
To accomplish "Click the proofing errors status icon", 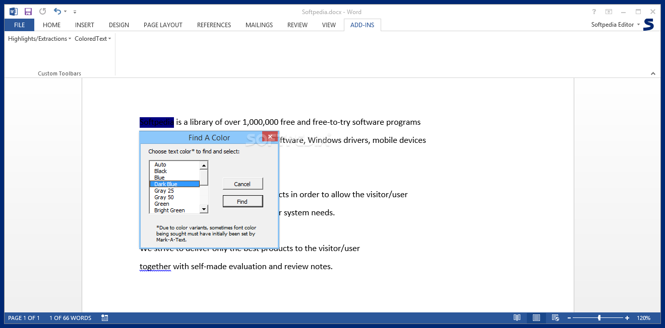I will (x=105, y=318).
